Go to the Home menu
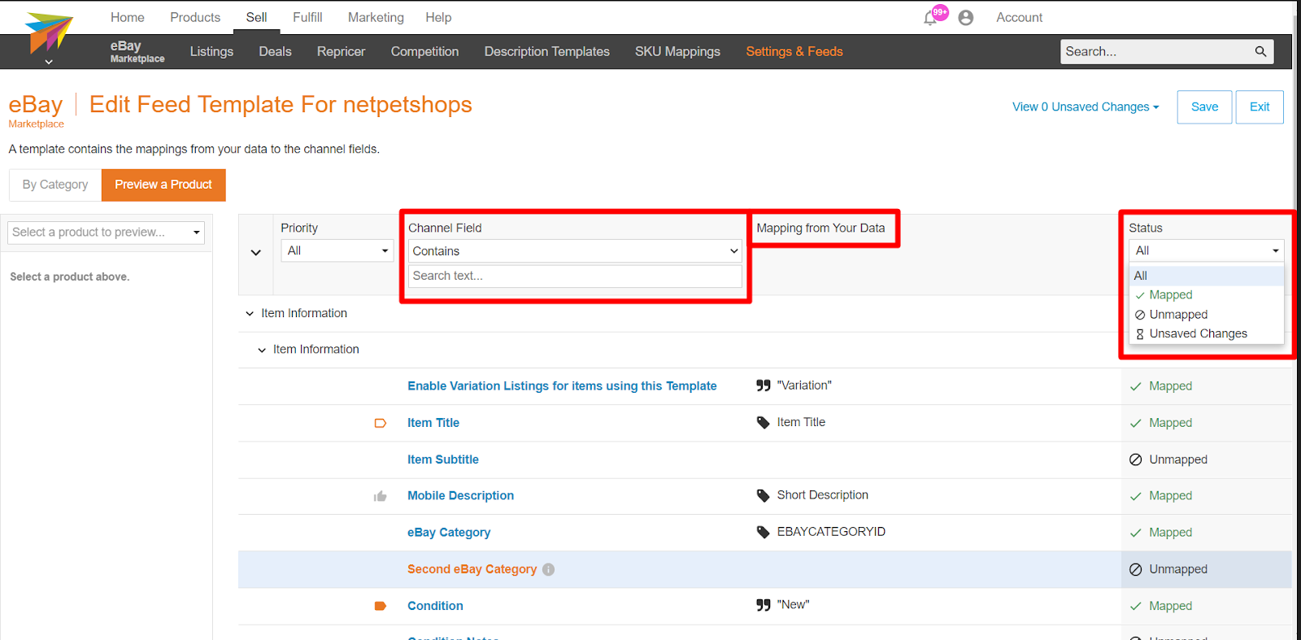The height and width of the screenshot is (640, 1301). [x=128, y=17]
